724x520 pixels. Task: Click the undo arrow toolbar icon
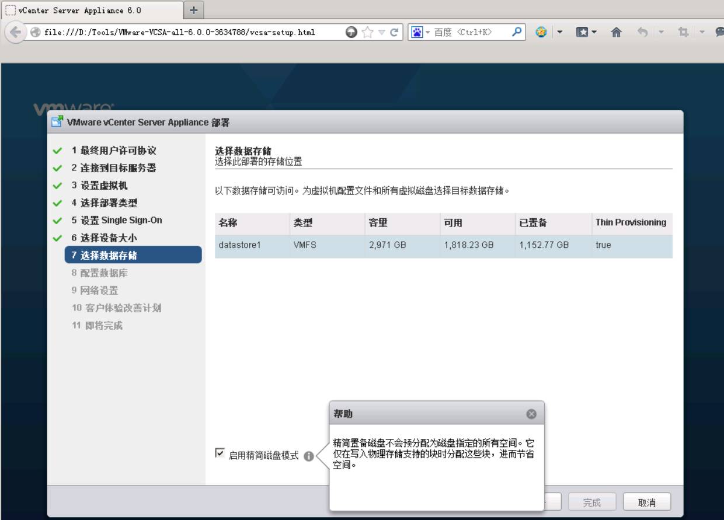(642, 32)
